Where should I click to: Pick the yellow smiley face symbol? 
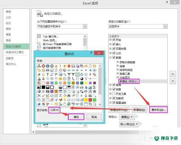(x=60, y=79)
